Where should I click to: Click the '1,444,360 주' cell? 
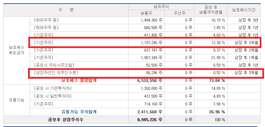pos(152,20)
